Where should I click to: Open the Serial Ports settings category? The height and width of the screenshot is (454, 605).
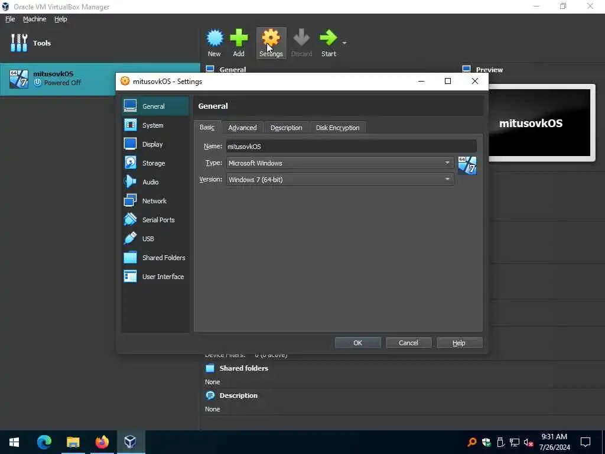pos(155,220)
